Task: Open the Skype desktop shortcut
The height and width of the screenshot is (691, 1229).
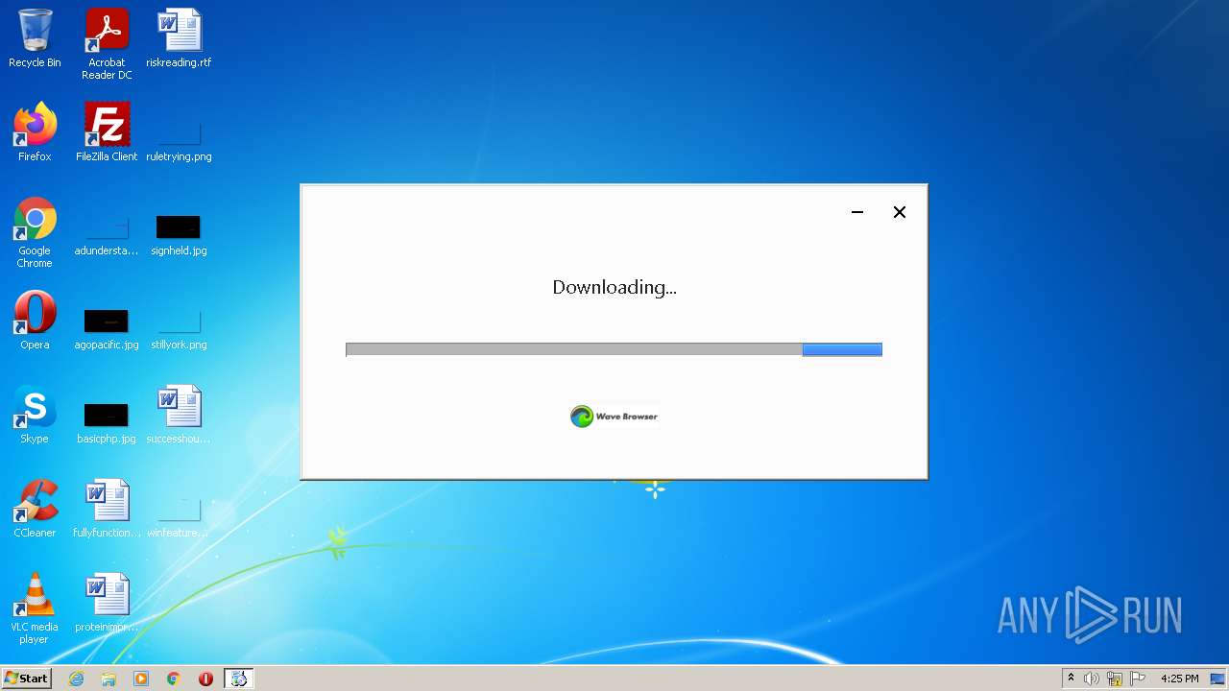Action: coord(35,415)
